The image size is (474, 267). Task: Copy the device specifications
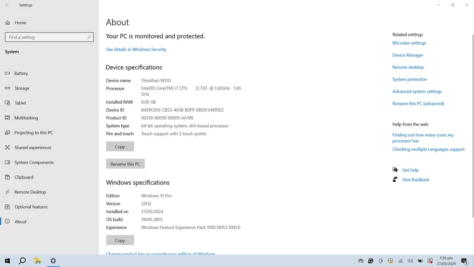(120, 146)
